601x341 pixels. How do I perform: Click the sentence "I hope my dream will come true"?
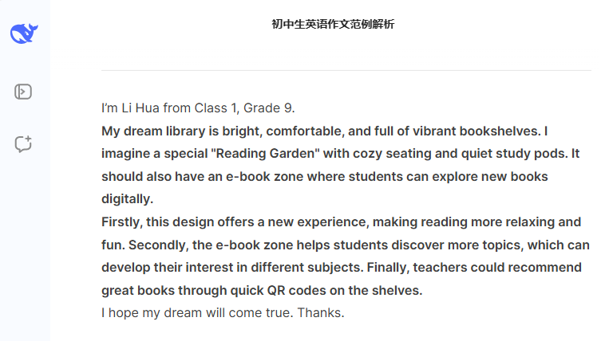coord(196,313)
